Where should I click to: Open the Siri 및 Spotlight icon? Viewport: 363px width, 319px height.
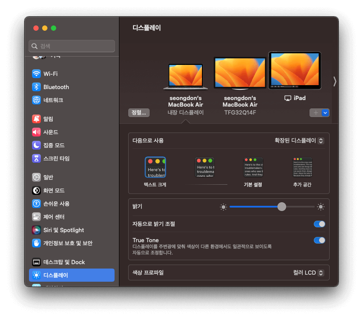(x=36, y=230)
